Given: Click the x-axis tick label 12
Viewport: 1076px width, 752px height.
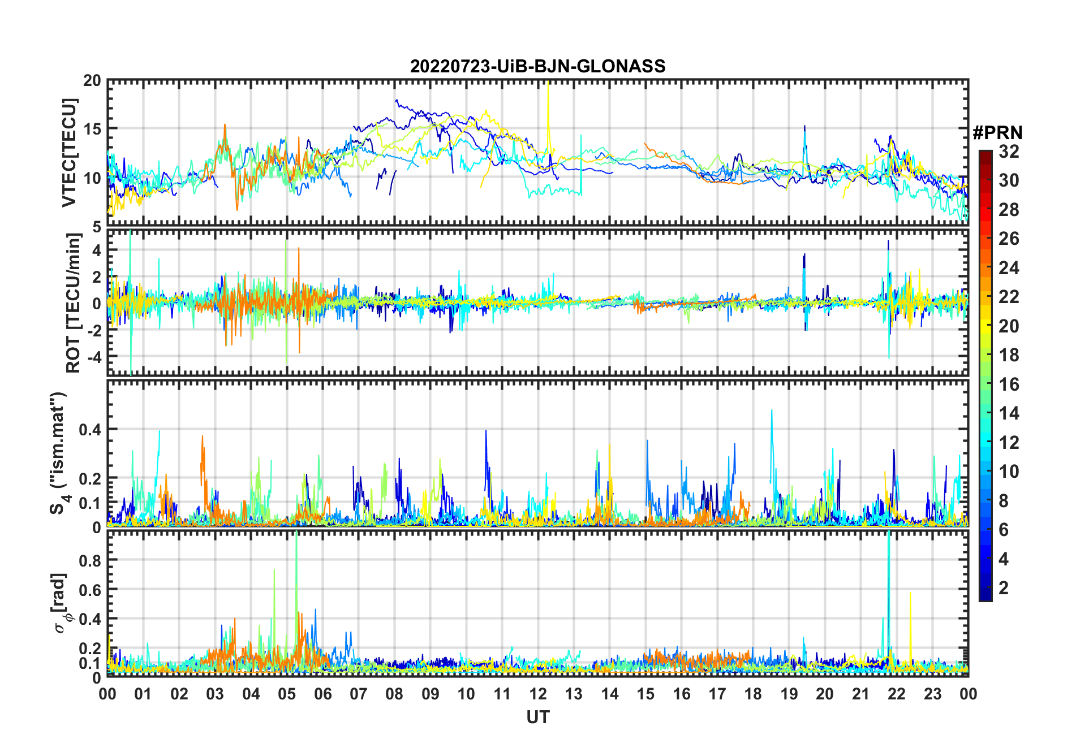Looking at the screenshot, I should click(538, 694).
